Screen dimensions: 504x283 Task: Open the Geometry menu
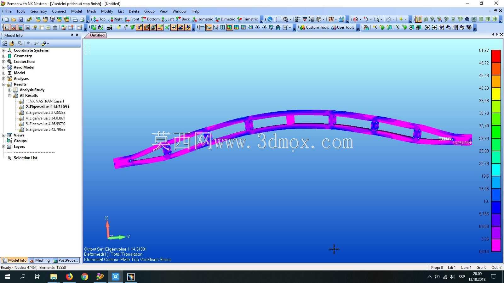[x=39, y=11]
